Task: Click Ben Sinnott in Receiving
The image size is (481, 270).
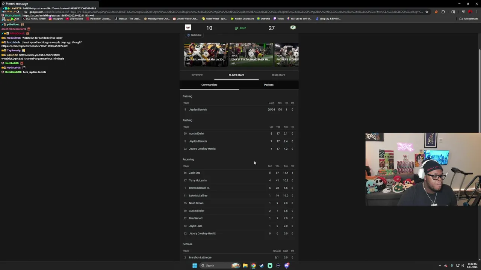Action: (196, 218)
